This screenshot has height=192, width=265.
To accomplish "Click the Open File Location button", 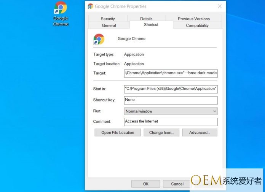I will pos(118,132).
